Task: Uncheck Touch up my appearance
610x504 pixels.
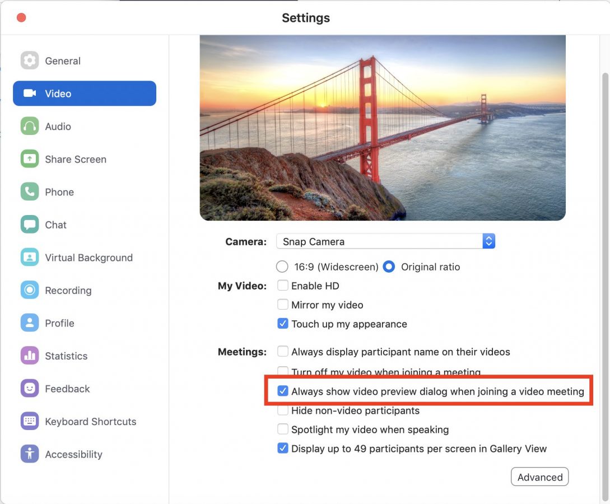Action: pyautogui.click(x=283, y=324)
